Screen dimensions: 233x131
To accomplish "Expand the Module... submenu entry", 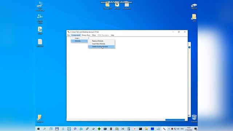I will pos(79,41).
